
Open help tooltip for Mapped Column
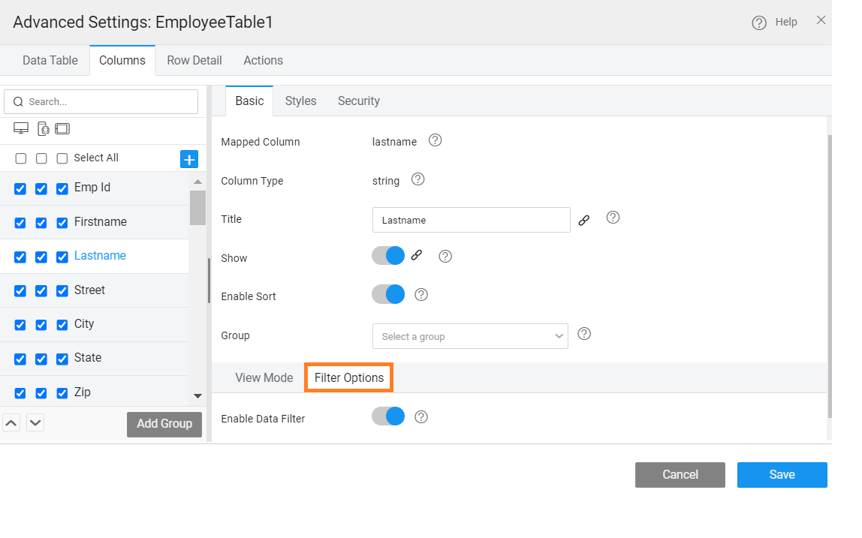click(x=435, y=140)
